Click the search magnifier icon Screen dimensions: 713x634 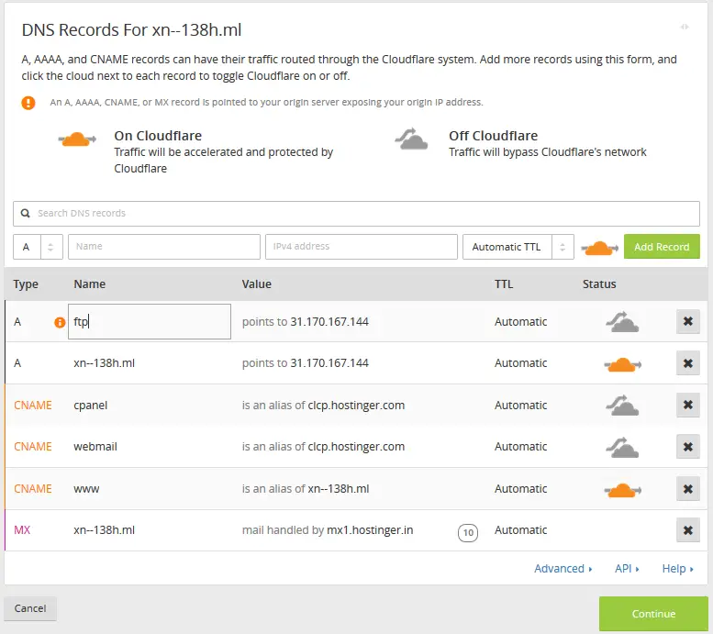pyautogui.click(x=26, y=213)
